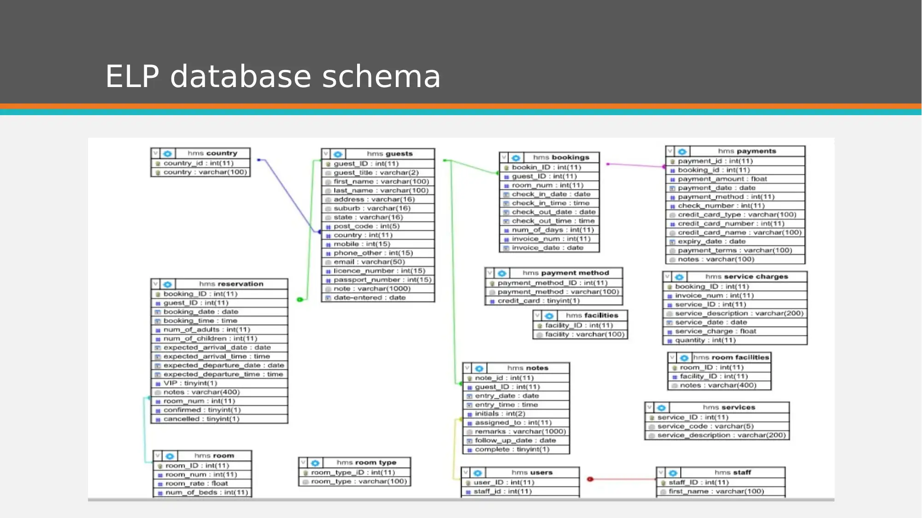
Task: Select 'quantity : int(11)' row in service charges
Action: coord(735,341)
